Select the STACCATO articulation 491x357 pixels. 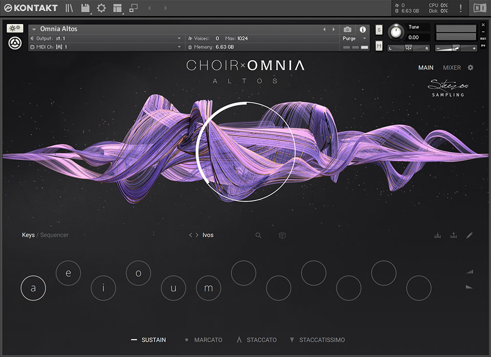[x=257, y=340]
